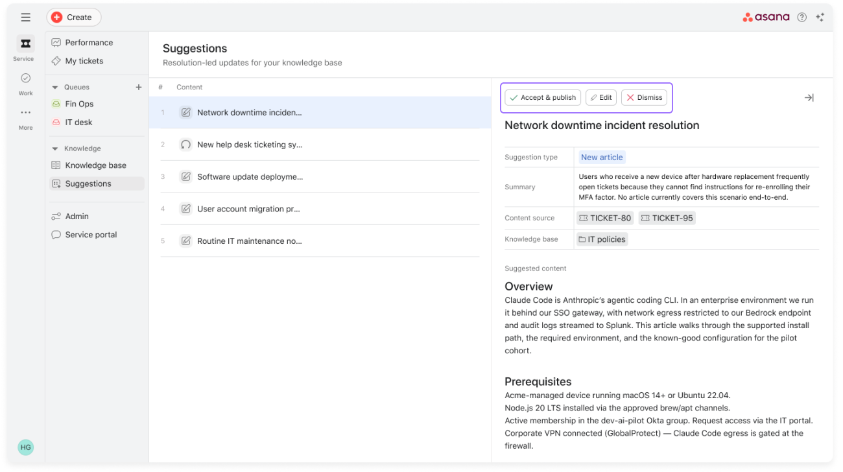Screen dimensions: 843x472
Task: Add a new queue with plus icon
Action: [138, 87]
